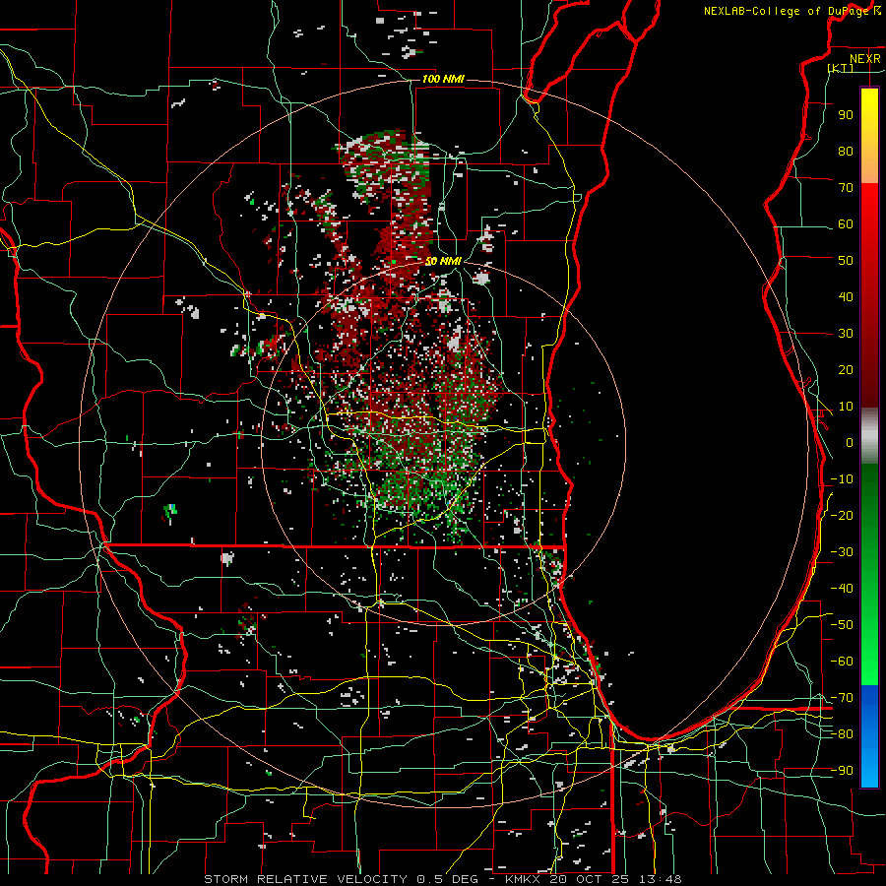Viewport: 886px width, 886px height.
Task: Click the STORM RELATIVE VELOCITY caption text
Action: coord(305,879)
